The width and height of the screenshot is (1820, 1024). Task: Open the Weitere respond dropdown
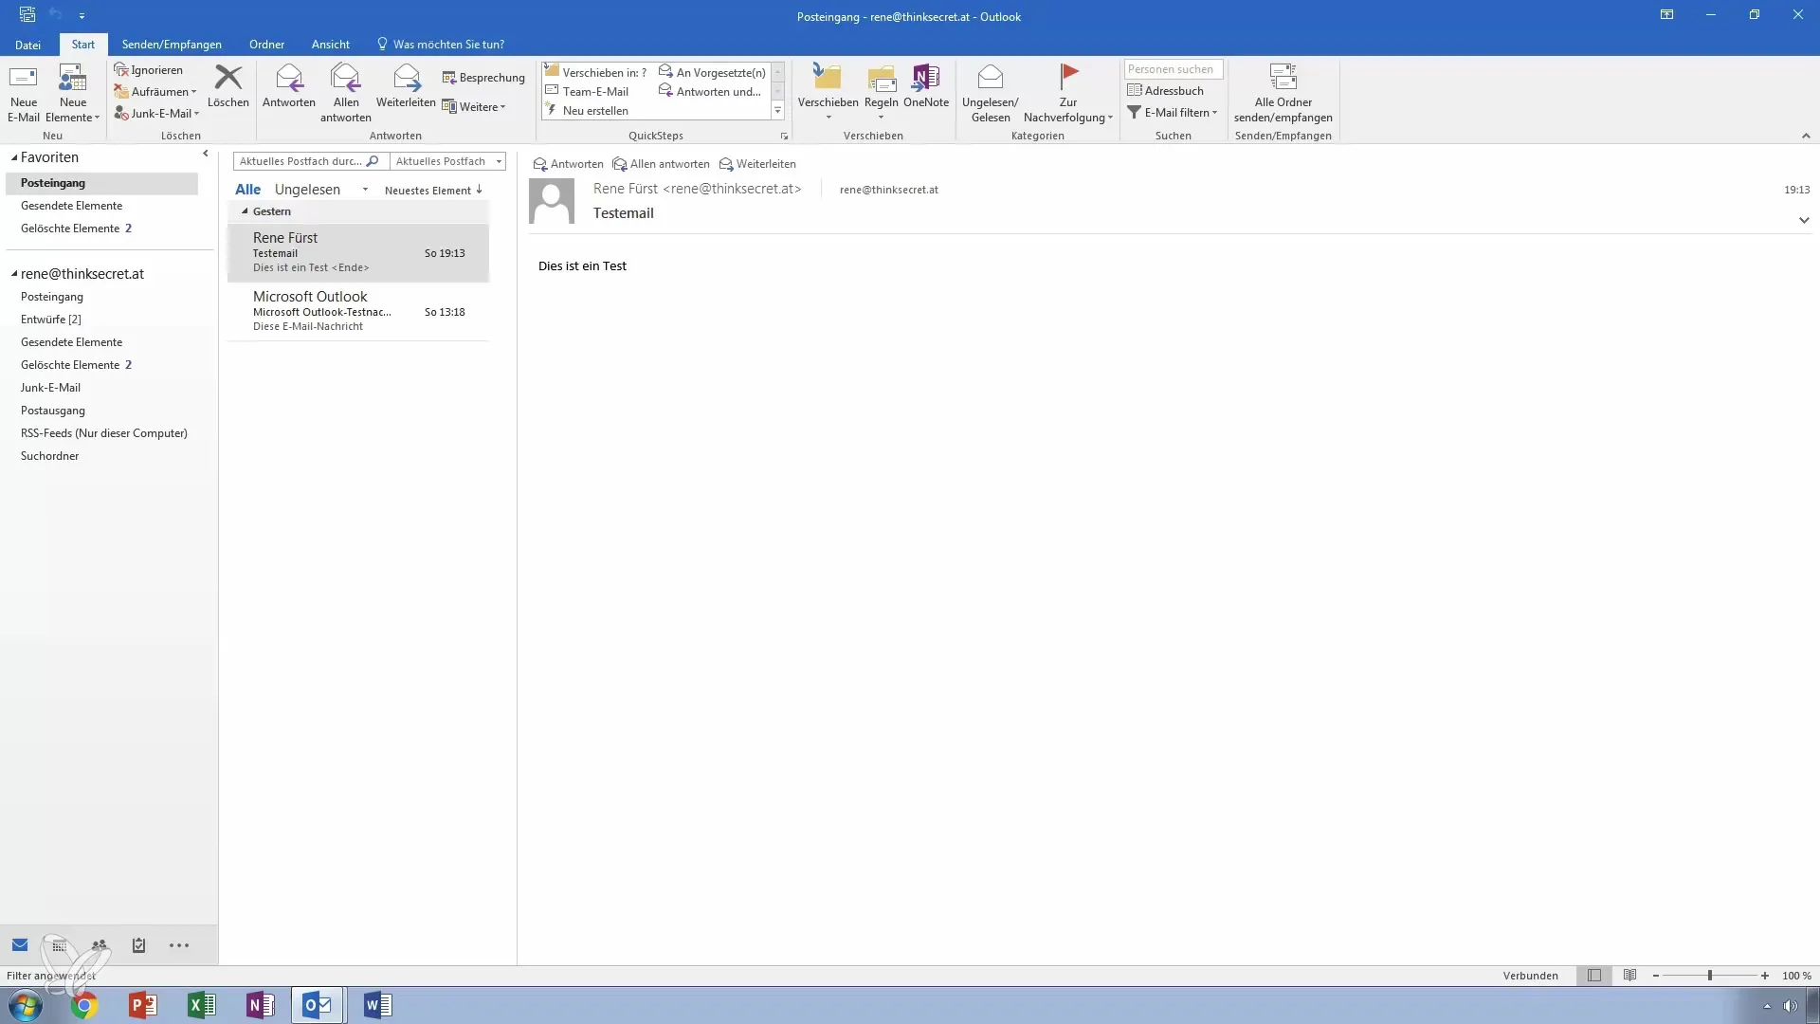tap(474, 107)
